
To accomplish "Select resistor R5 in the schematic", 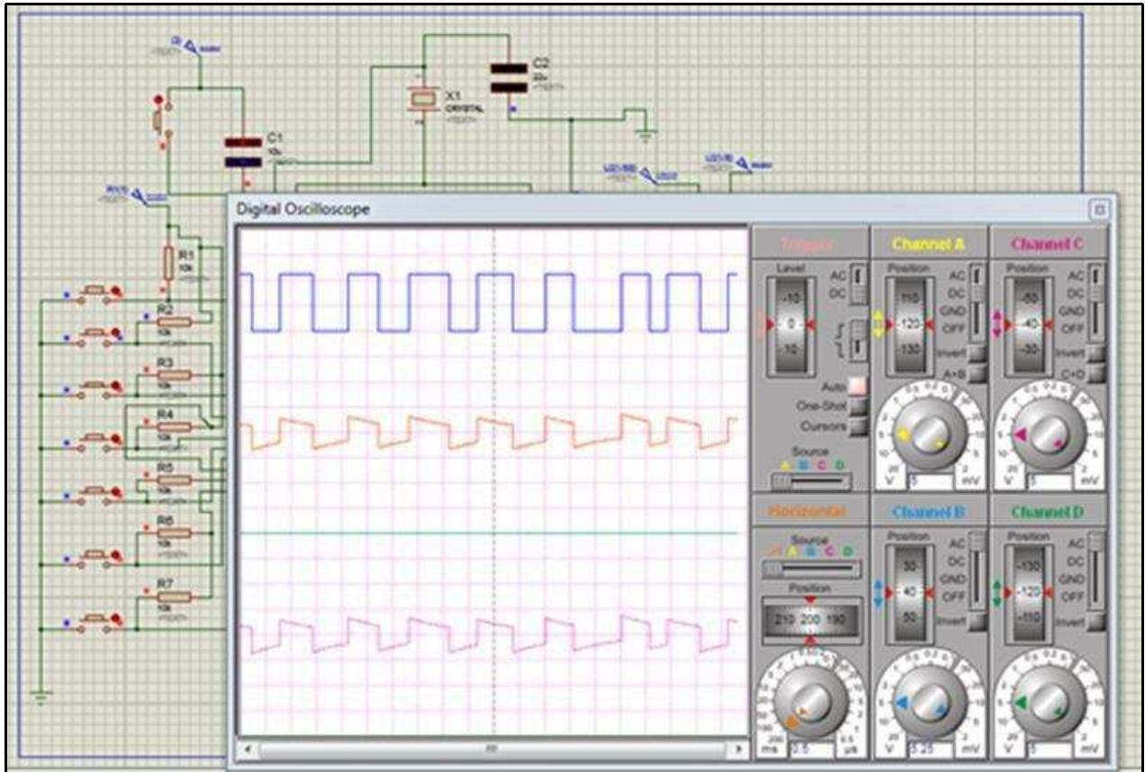I will (174, 480).
